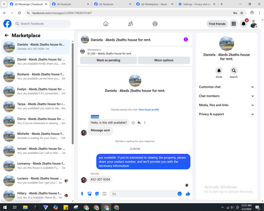Click Find friends button
This screenshot has width=264, height=211.
(x=217, y=24)
